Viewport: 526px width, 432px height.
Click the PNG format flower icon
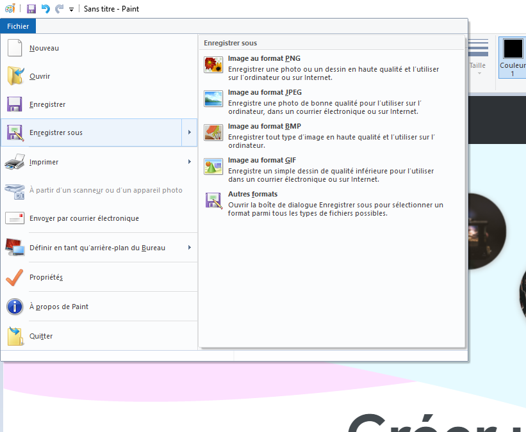tap(213, 65)
